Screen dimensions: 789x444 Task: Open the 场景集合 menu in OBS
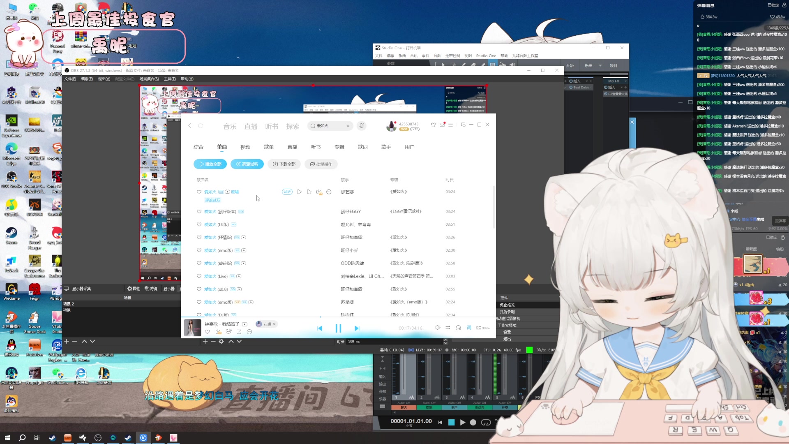coord(149,79)
